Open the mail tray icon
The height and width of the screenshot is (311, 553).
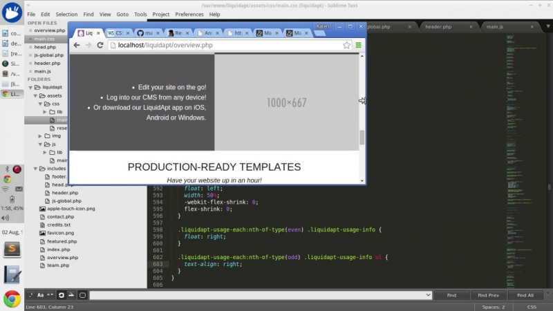[19, 189]
